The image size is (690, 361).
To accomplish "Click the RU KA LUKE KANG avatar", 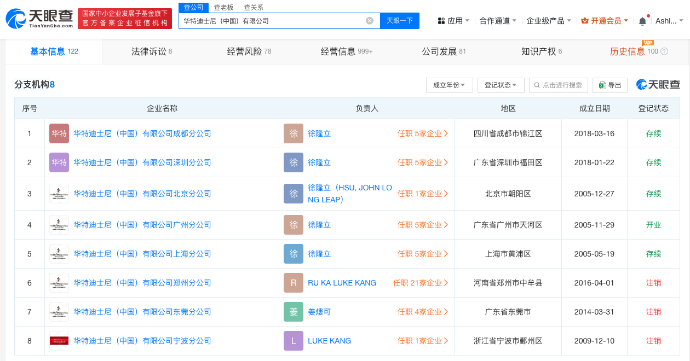I will (294, 283).
